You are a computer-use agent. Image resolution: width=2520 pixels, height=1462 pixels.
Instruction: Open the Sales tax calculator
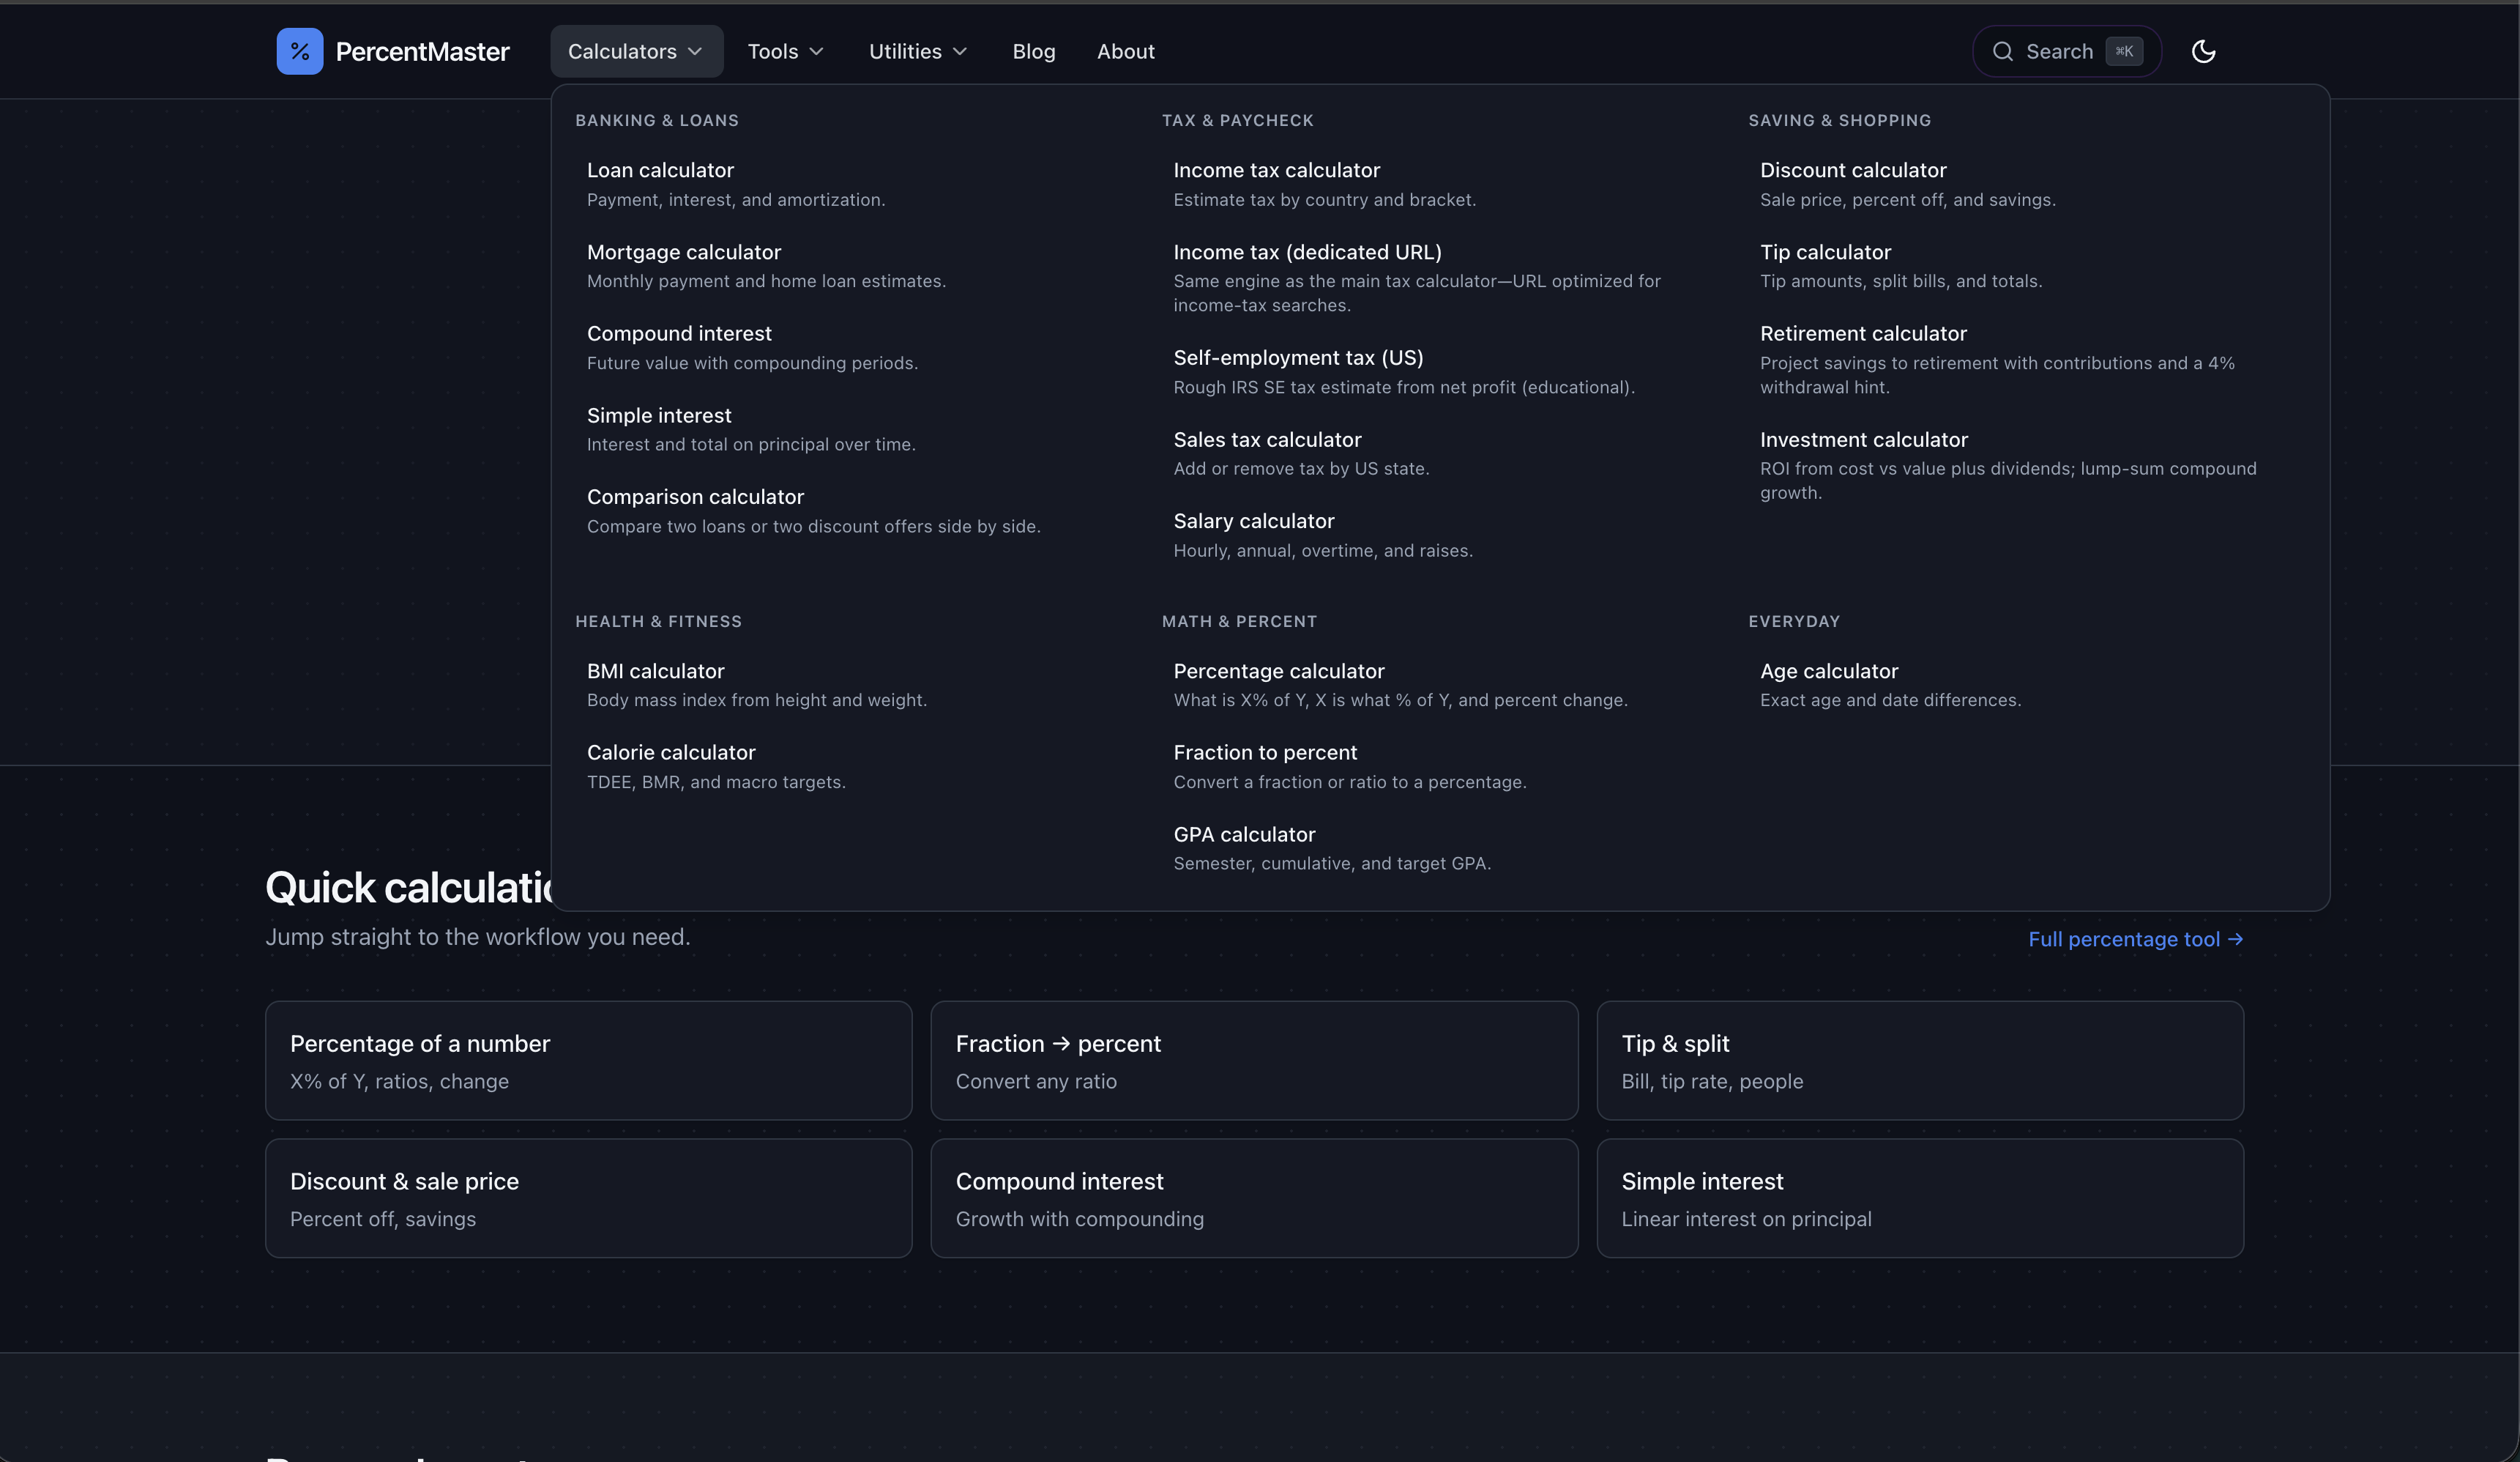pyautogui.click(x=1267, y=439)
